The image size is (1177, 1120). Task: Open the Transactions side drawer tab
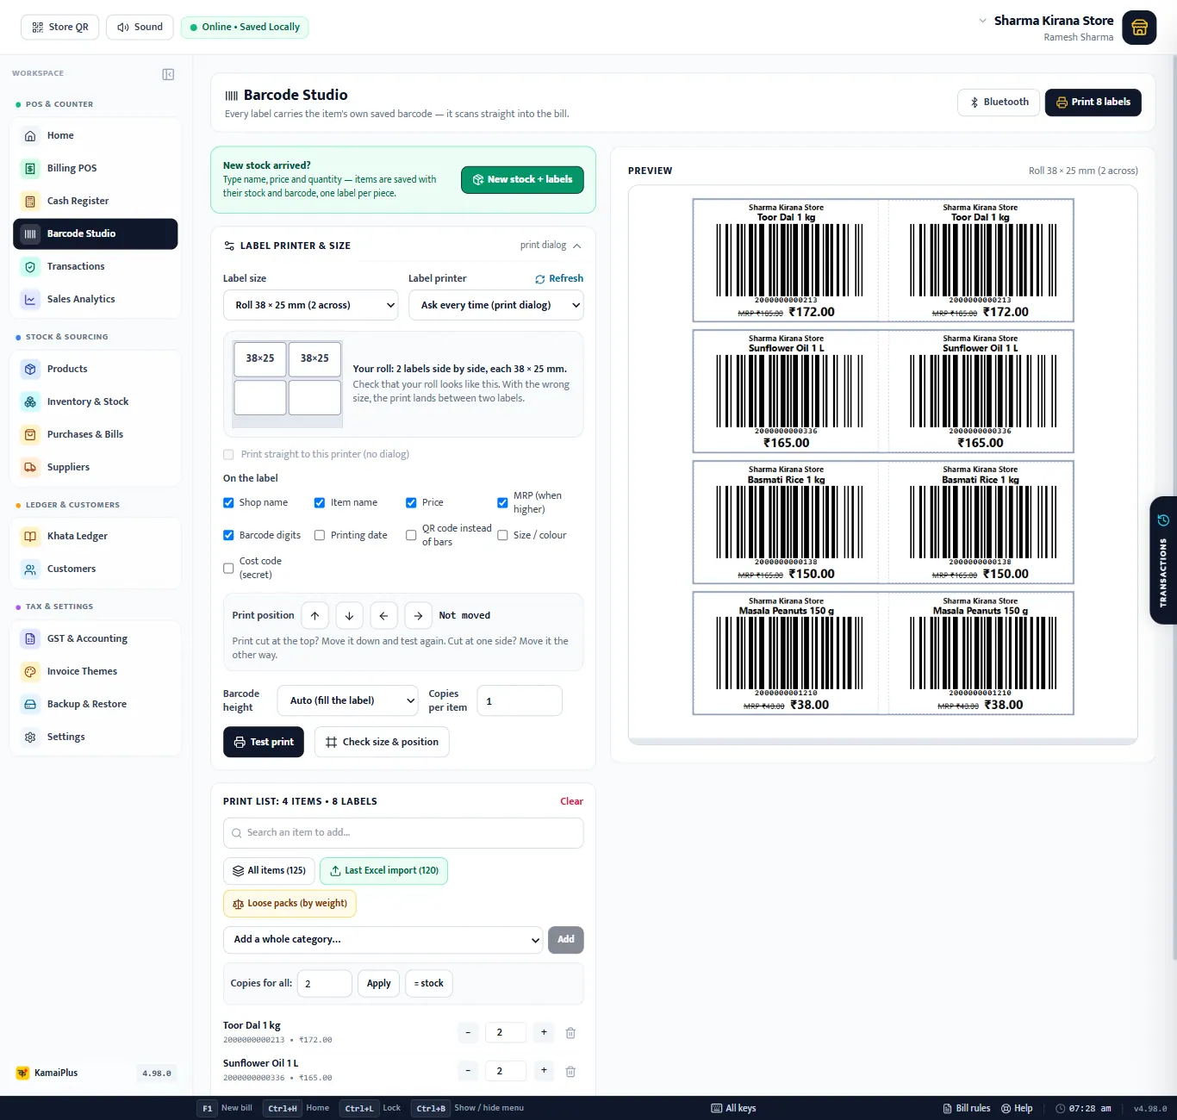[1163, 560]
